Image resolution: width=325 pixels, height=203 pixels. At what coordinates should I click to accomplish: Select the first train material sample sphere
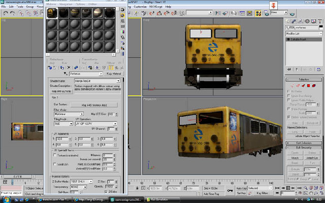[52, 13]
